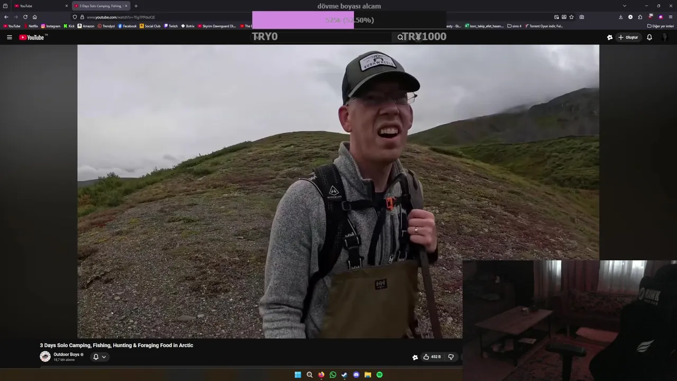Expand the list all tabs chevron
The height and width of the screenshot is (381, 677).
pyautogui.click(x=624, y=6)
